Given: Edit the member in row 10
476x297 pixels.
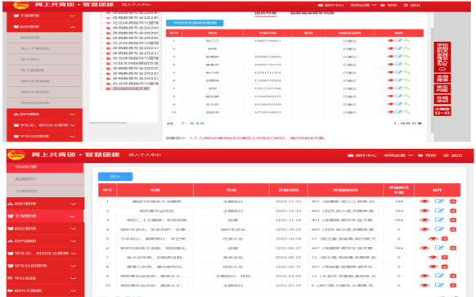Looking at the screenshot, I should (x=398, y=112).
